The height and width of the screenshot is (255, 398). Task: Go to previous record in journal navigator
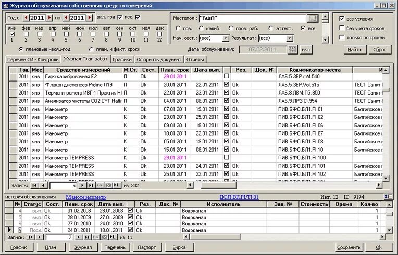(x=43, y=185)
